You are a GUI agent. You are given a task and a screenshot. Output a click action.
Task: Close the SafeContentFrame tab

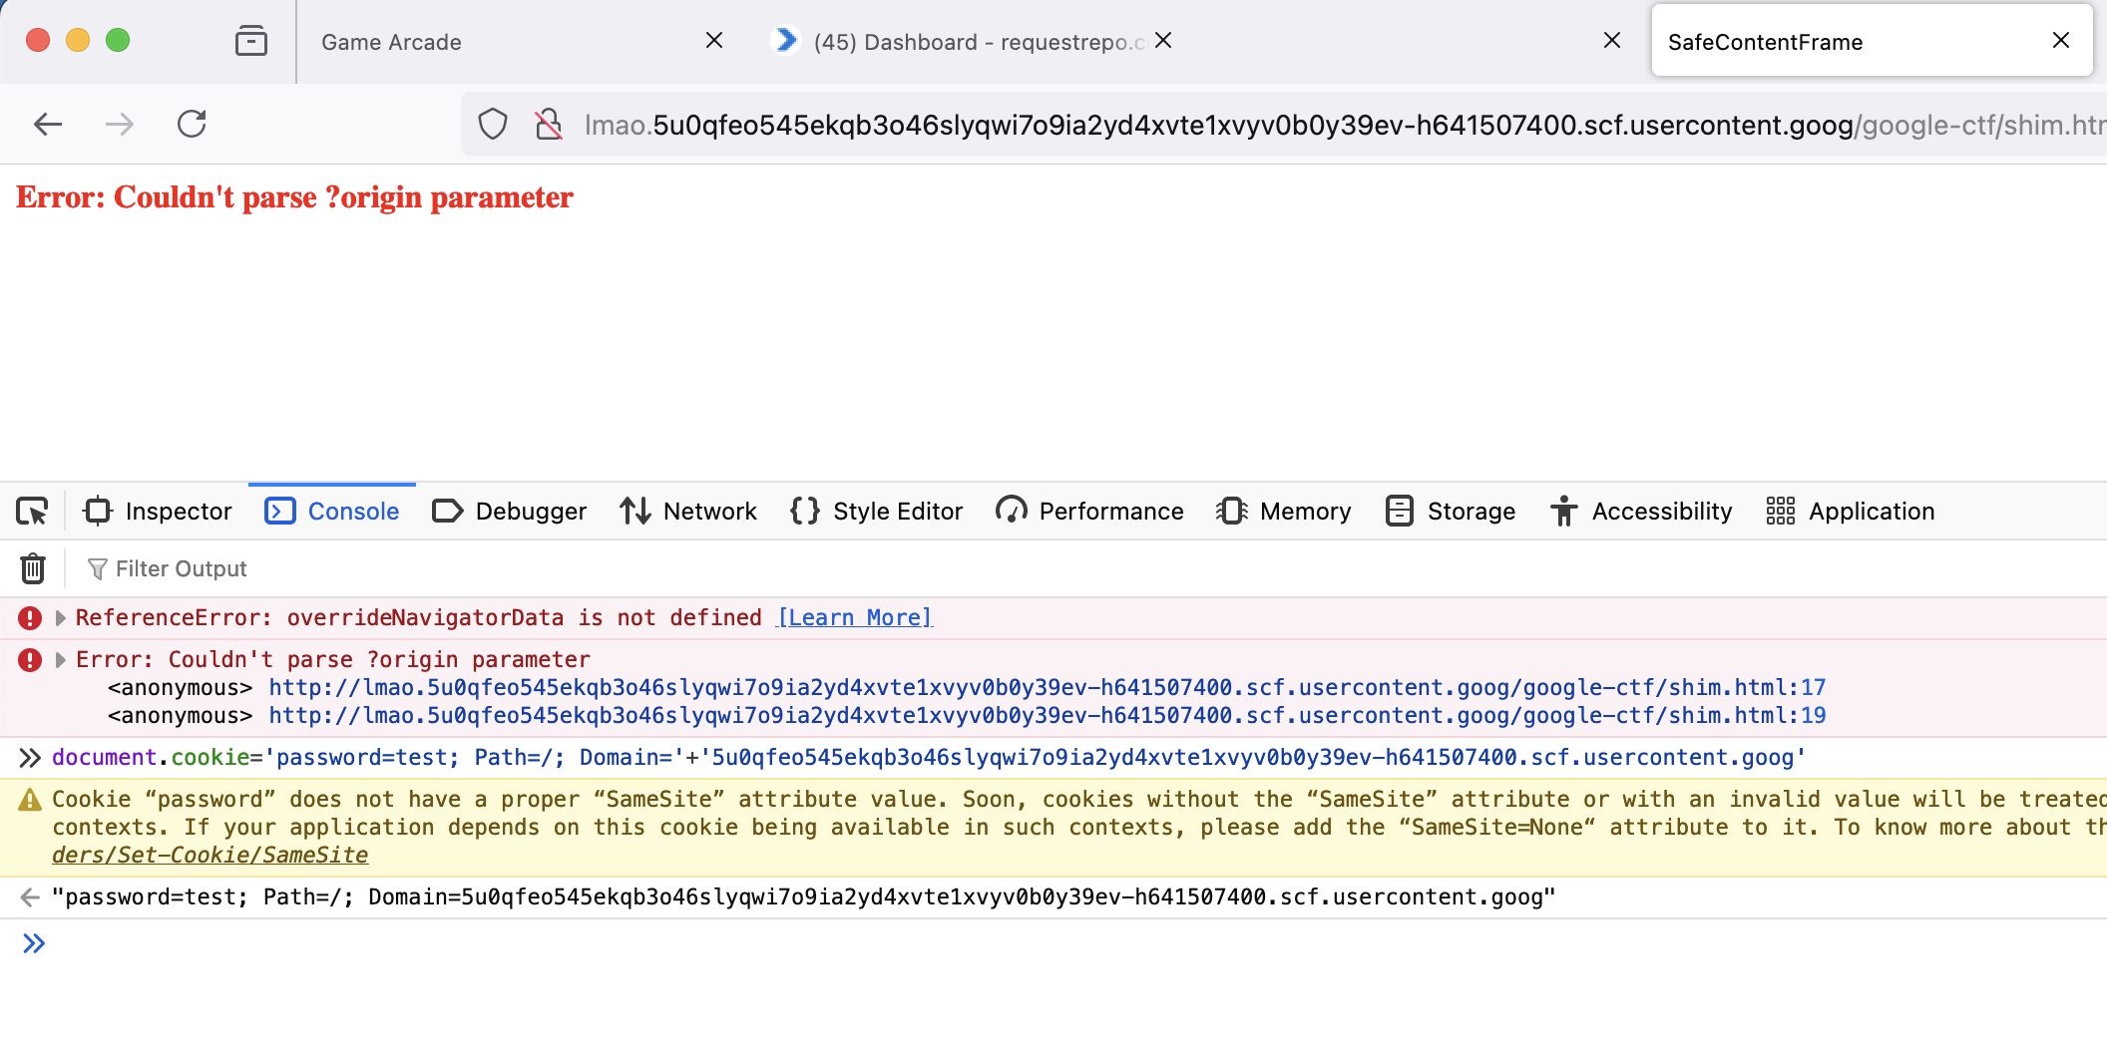(2060, 41)
